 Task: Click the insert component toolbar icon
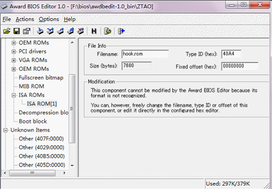(40, 31)
